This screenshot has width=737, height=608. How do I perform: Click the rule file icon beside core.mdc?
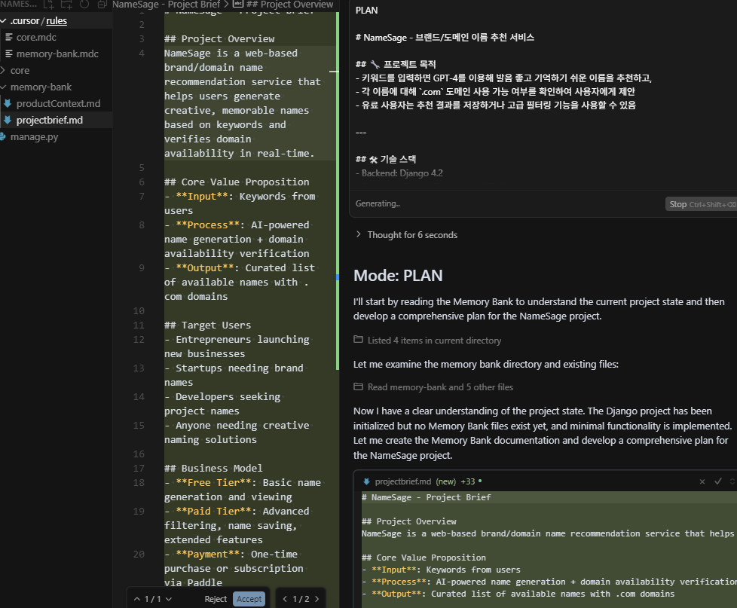click(8, 37)
